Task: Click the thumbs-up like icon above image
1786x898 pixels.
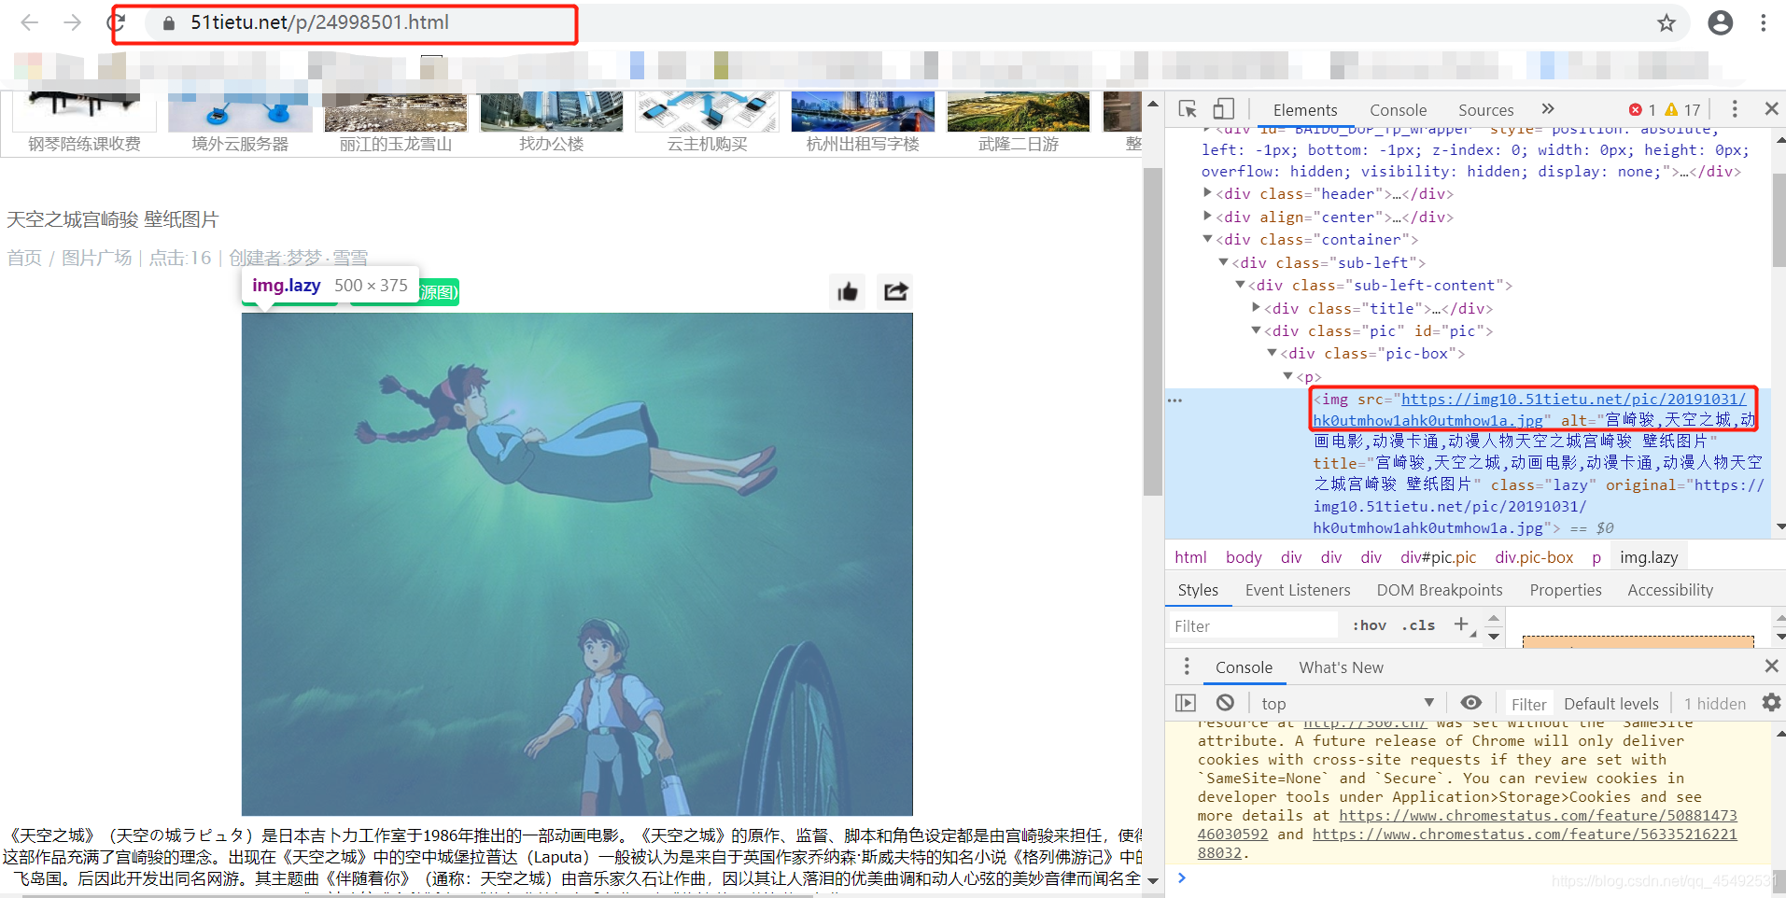Action: pos(848,292)
